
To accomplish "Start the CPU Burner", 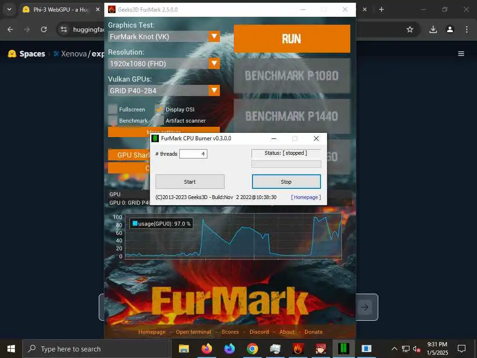I will point(190,182).
